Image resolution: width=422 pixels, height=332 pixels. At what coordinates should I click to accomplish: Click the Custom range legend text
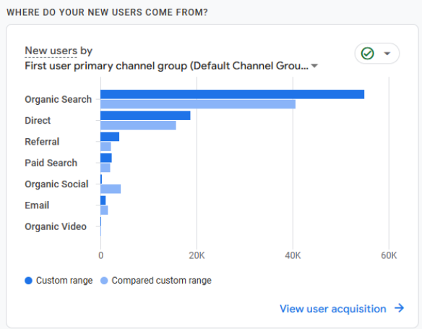(x=64, y=281)
